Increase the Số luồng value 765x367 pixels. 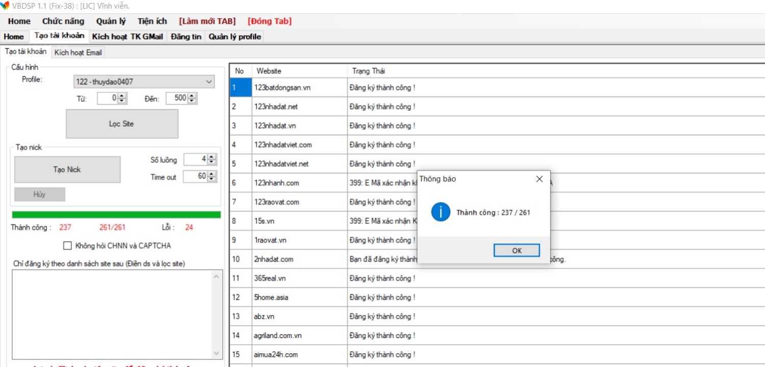(212, 157)
